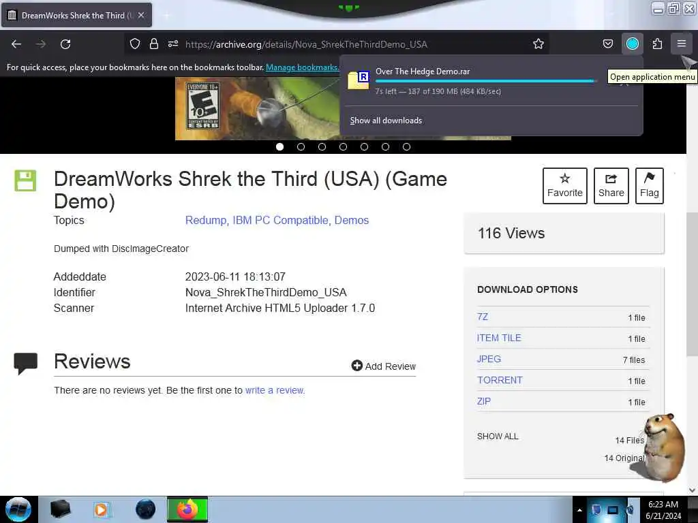
Task: Go back to the previous page
Action: [16, 44]
